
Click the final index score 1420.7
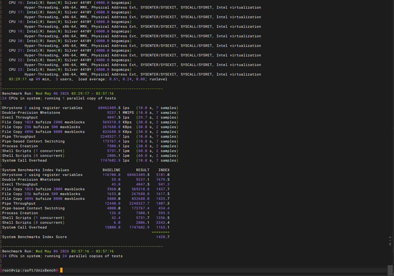point(163,236)
